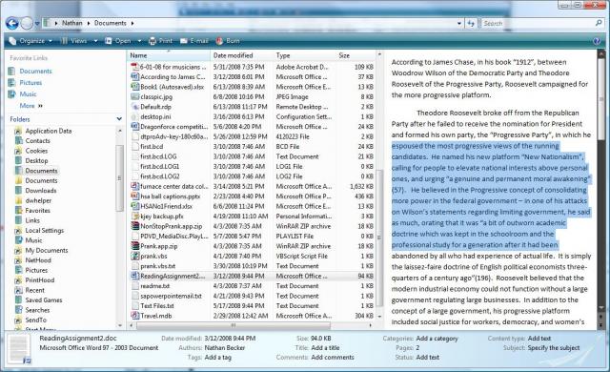Sort by the Size column header
Viewport: 610px width, 372px height.
pos(356,55)
